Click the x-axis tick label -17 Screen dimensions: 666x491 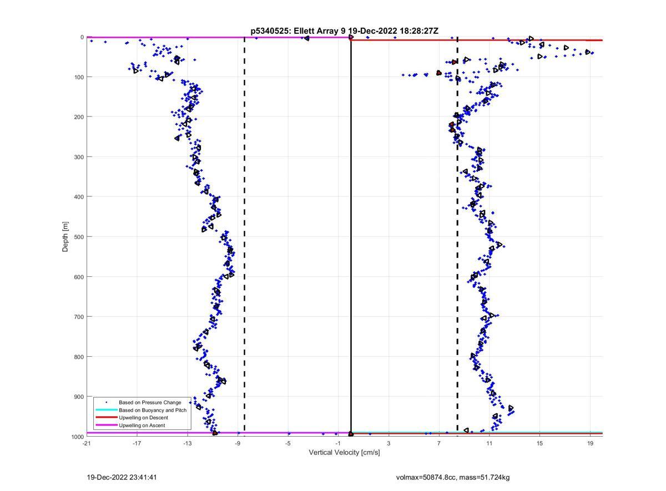tap(137, 443)
